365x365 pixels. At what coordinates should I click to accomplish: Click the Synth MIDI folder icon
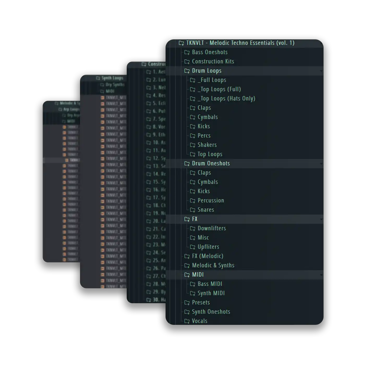click(x=193, y=294)
